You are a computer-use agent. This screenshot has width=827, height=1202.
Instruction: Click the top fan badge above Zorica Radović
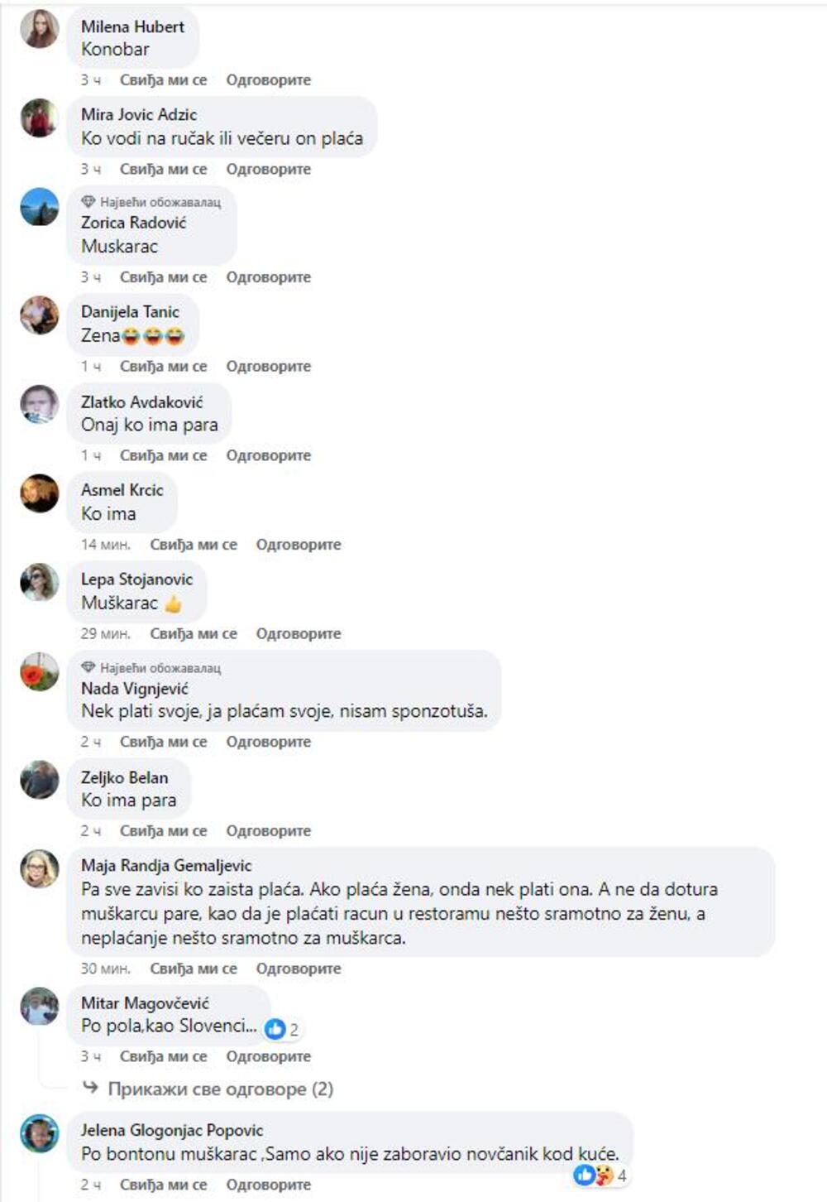(x=151, y=202)
